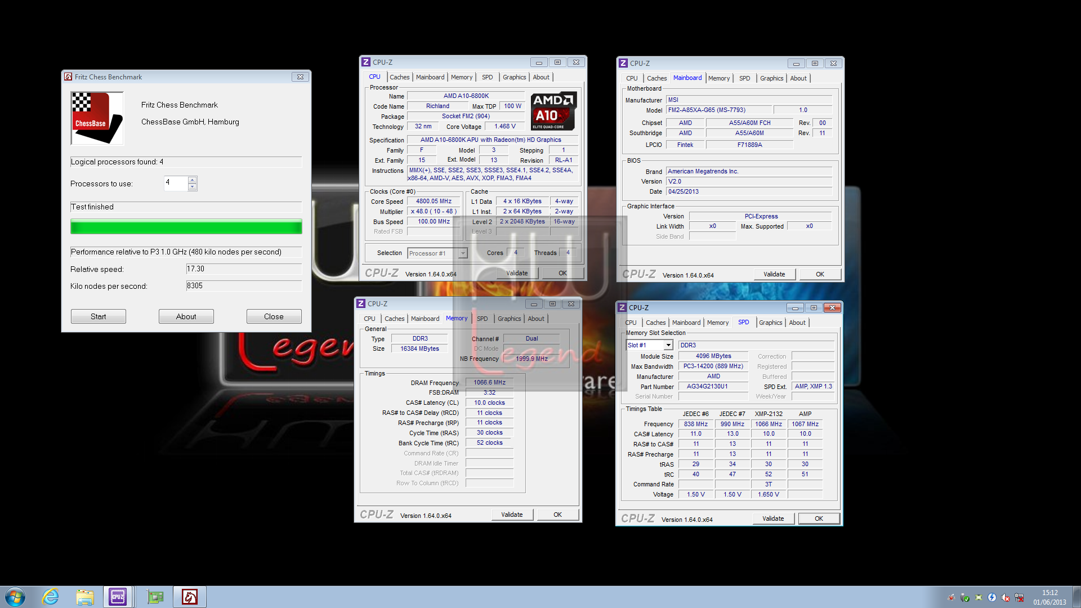
Task: Select the About tab in CPU-Z Mainboard window
Action: tap(798, 78)
